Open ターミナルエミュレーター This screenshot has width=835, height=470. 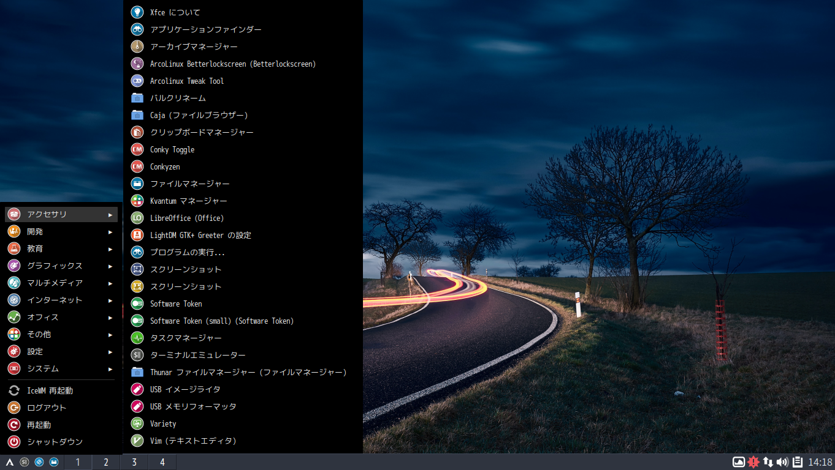tap(243, 355)
